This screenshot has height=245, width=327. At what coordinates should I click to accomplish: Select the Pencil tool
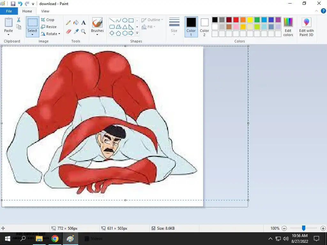tap(68, 23)
